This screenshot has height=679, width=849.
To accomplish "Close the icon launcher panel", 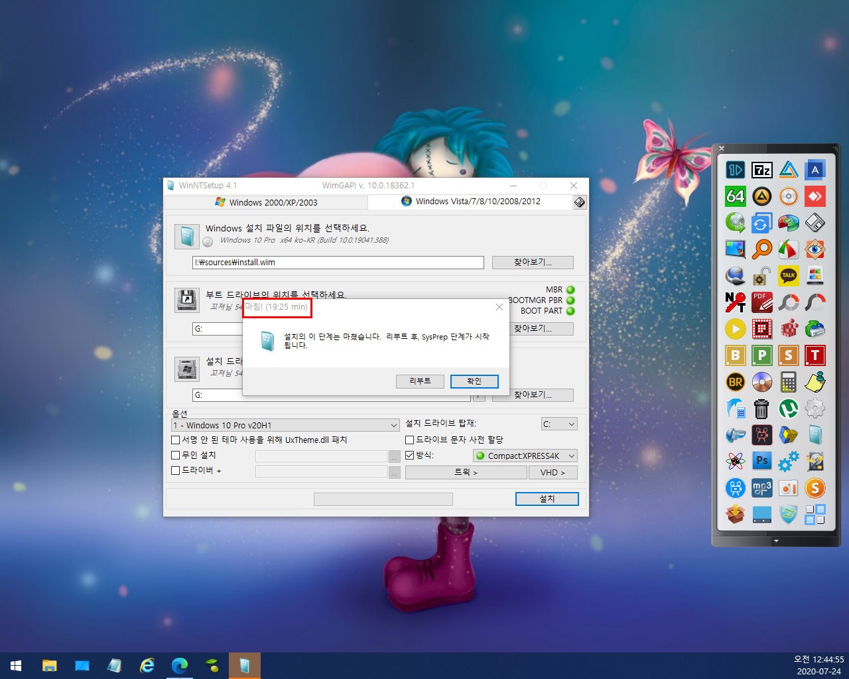I will tap(722, 149).
